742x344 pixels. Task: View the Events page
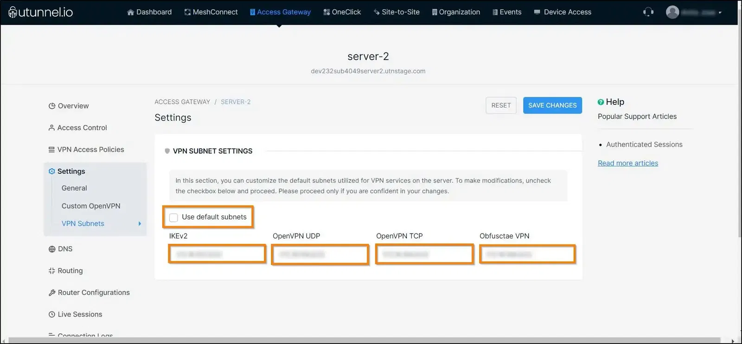507,12
